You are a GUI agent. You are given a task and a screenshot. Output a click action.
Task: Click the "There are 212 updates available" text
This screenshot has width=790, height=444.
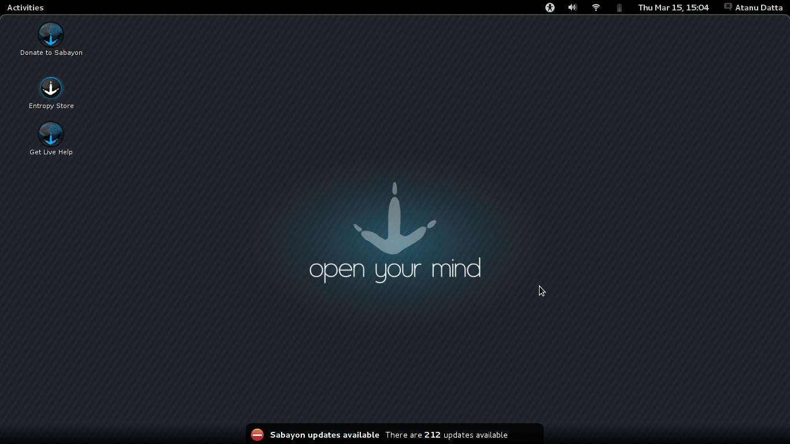[446, 435]
